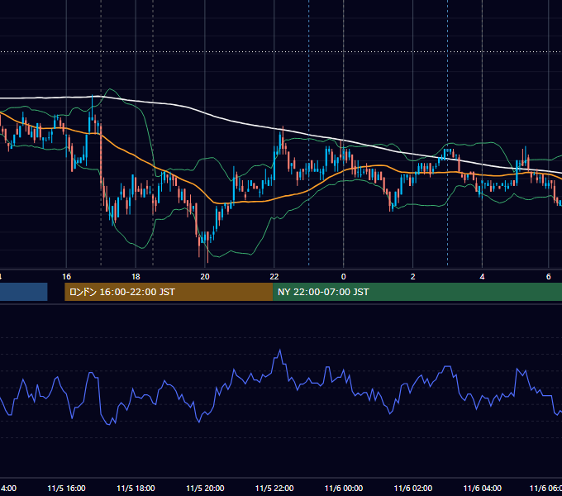Image resolution: width=562 pixels, height=496 pixels.
Task: Click the 16 hour axis label
Action: (66, 277)
